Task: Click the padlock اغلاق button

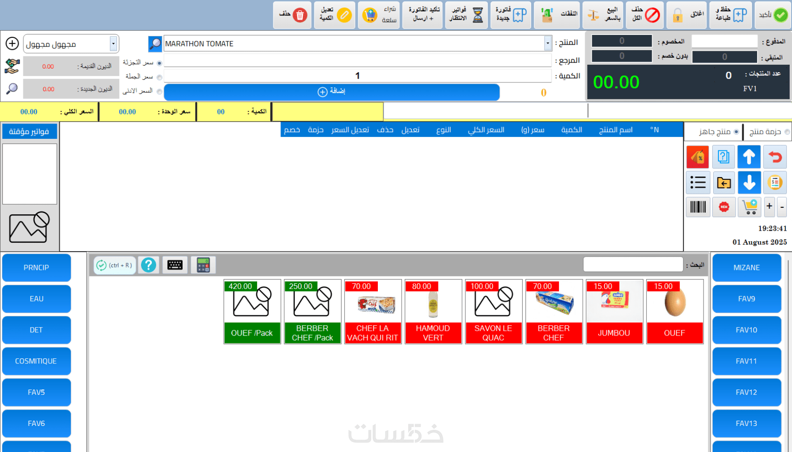Action: coord(687,15)
